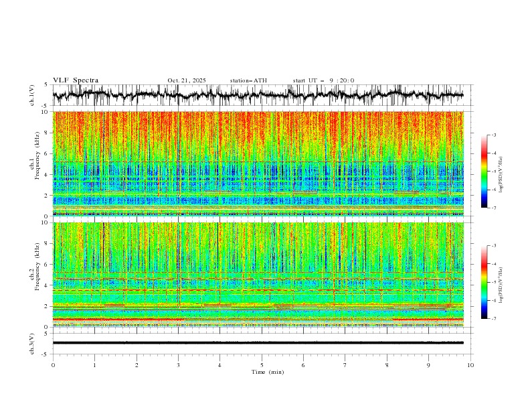Click time axis tick label "4"
530x410 pixels.
(219, 365)
